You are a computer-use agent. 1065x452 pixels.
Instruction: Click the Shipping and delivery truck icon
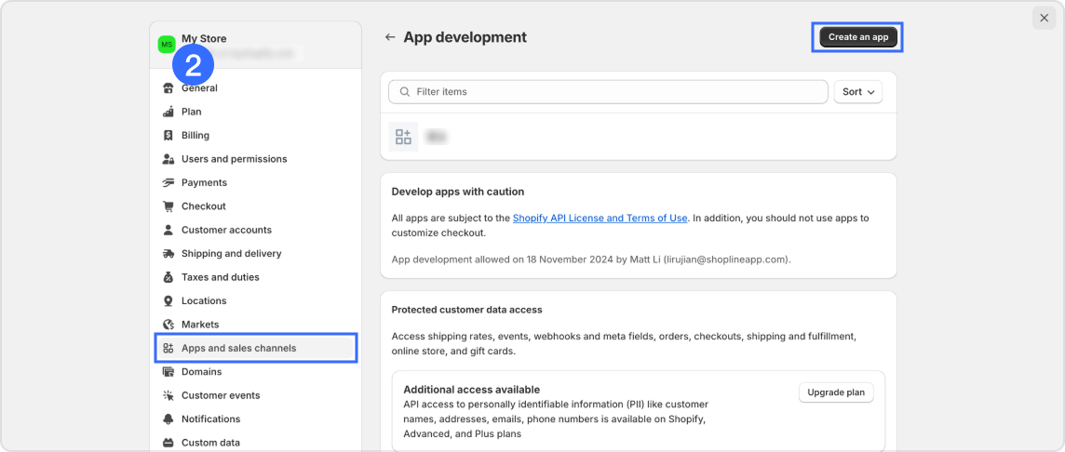tap(169, 254)
